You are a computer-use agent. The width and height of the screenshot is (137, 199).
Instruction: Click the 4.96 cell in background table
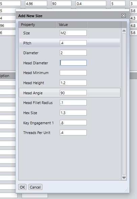coord(36,4)
